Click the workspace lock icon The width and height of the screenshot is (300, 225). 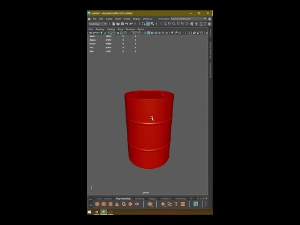coord(209,19)
